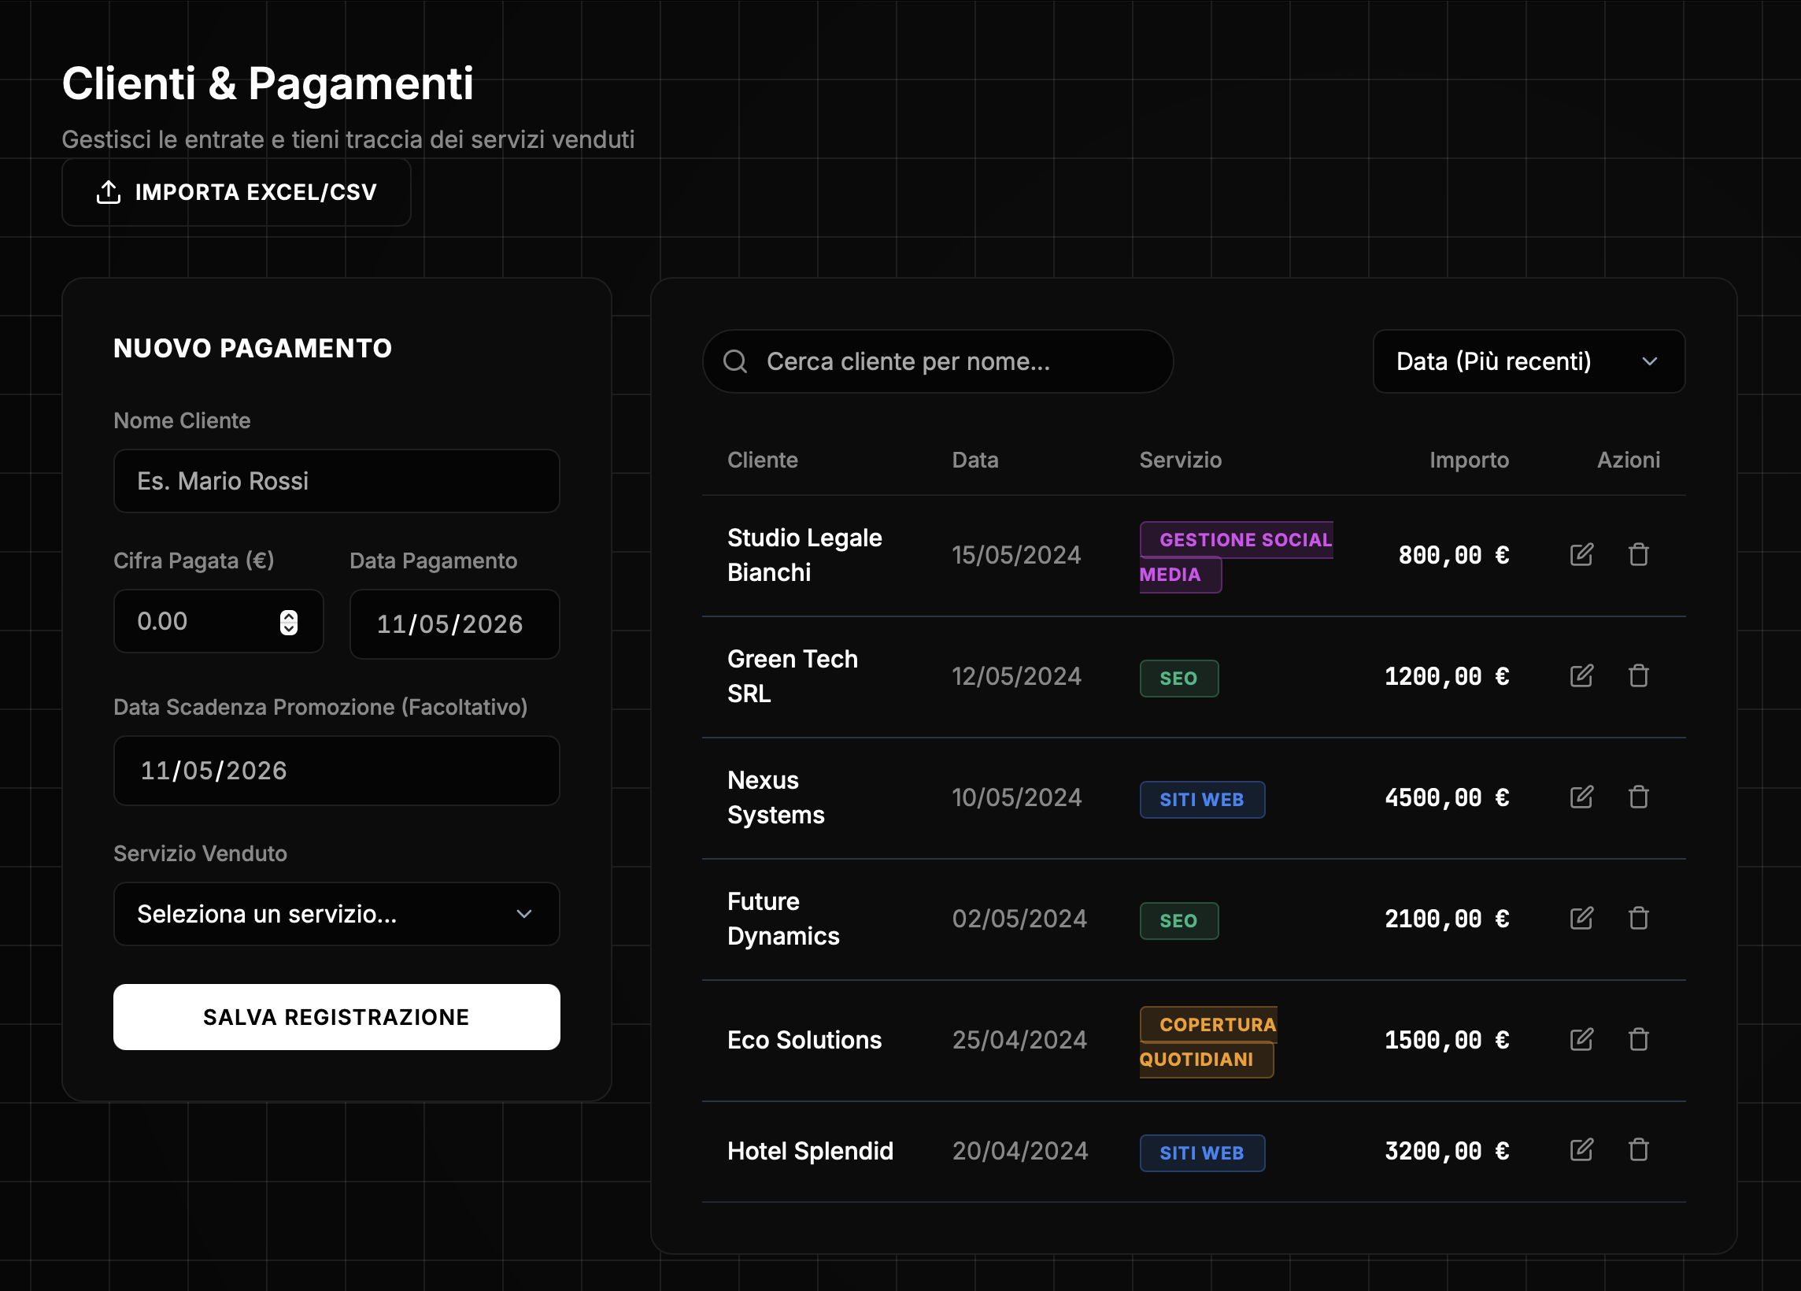1801x1291 pixels.
Task: Edit the Future Dynamics payment
Action: coord(1581,918)
